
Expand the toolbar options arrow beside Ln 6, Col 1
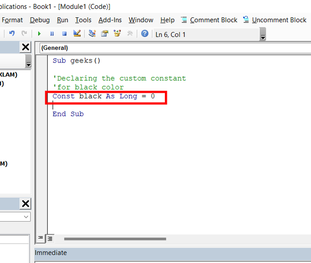[x=263, y=34]
